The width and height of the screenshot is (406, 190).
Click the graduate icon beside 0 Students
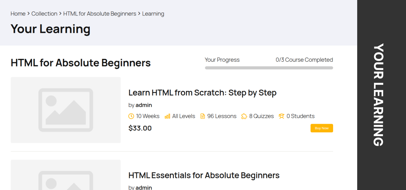[x=281, y=116]
